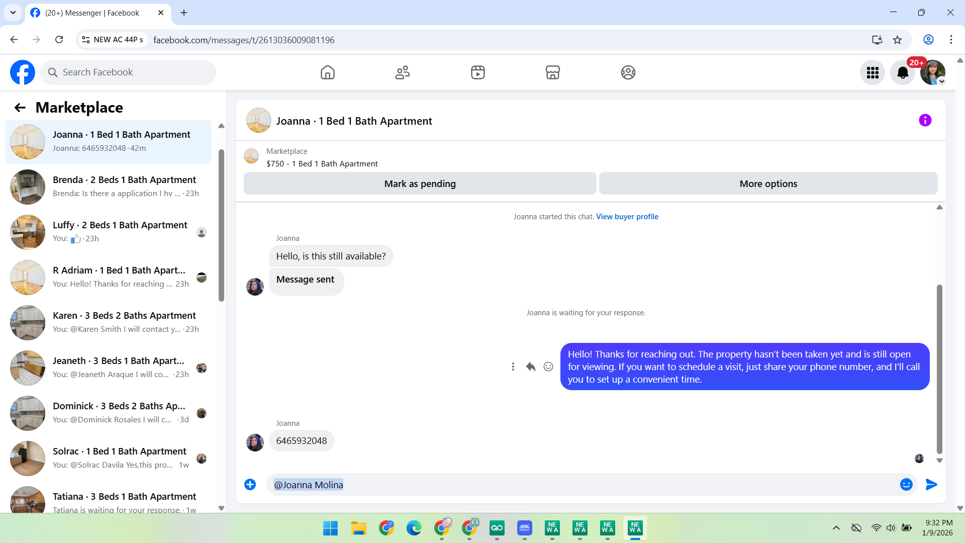Screen dimensions: 965x543
Task: Open the notifications bell
Action: (903, 73)
